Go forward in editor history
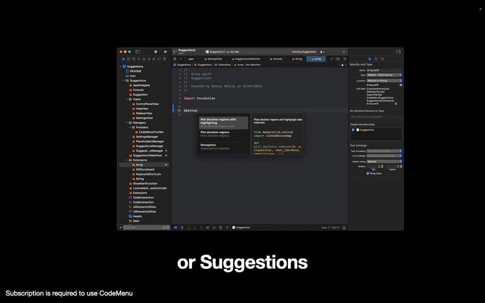 pyautogui.click(x=185, y=59)
